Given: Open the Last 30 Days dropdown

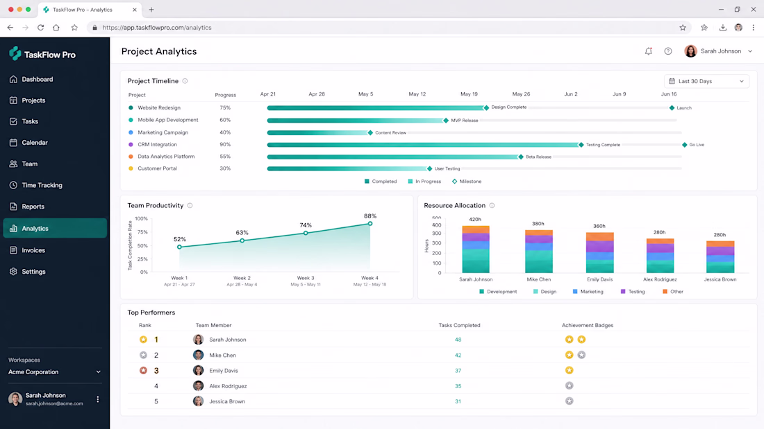Looking at the screenshot, I should [706, 81].
